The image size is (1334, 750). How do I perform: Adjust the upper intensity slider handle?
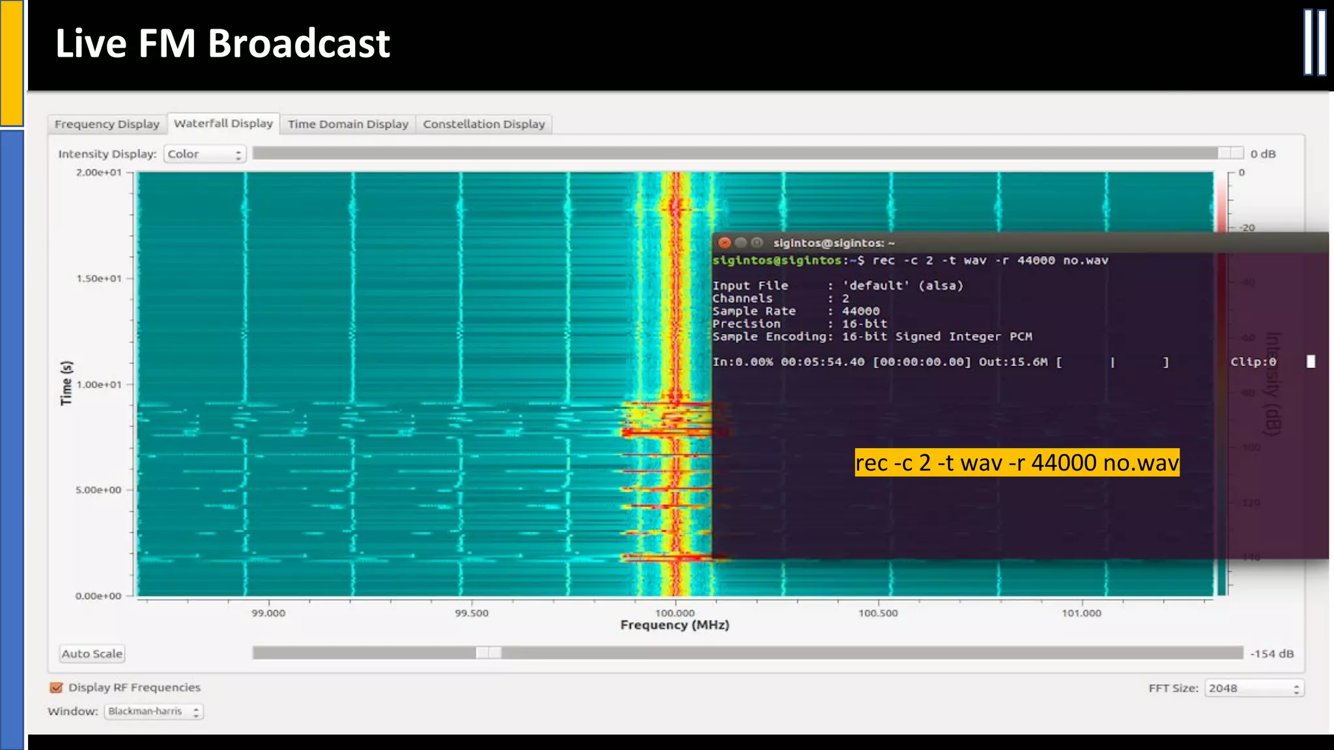(1230, 152)
